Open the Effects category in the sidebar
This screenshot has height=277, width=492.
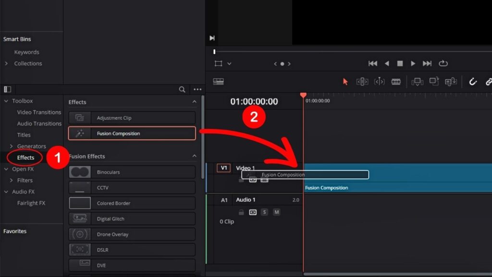[25, 157]
